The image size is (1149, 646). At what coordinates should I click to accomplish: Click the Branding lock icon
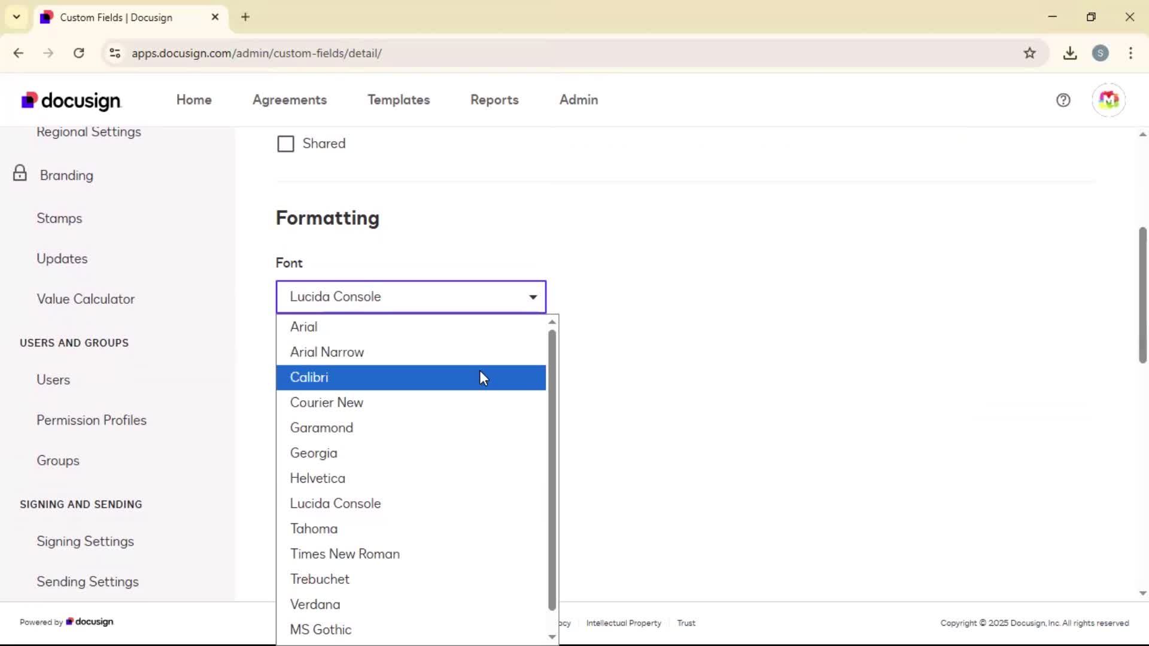(x=20, y=173)
